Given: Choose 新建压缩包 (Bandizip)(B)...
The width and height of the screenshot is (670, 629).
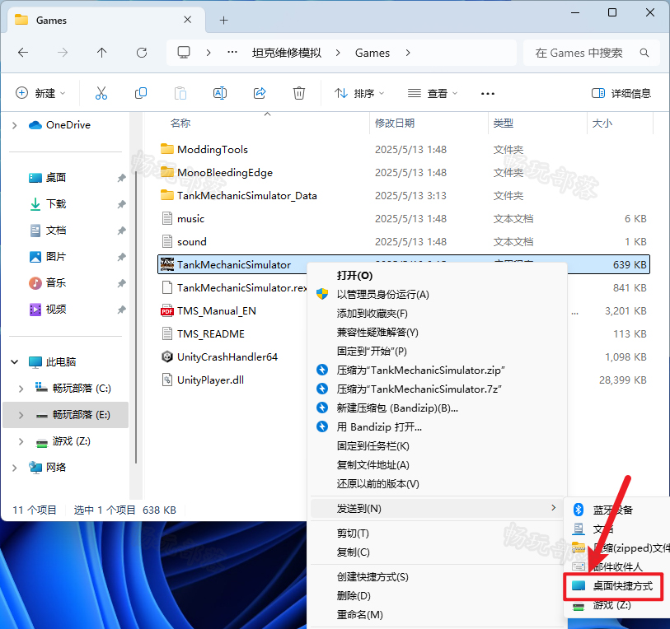Looking at the screenshot, I should pos(437,408).
